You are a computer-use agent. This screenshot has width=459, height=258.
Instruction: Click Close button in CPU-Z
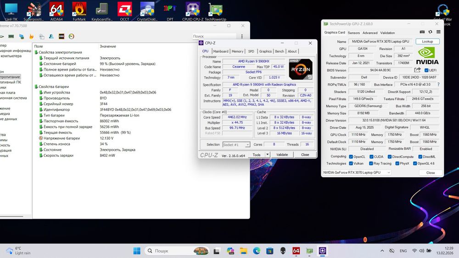[x=305, y=154]
